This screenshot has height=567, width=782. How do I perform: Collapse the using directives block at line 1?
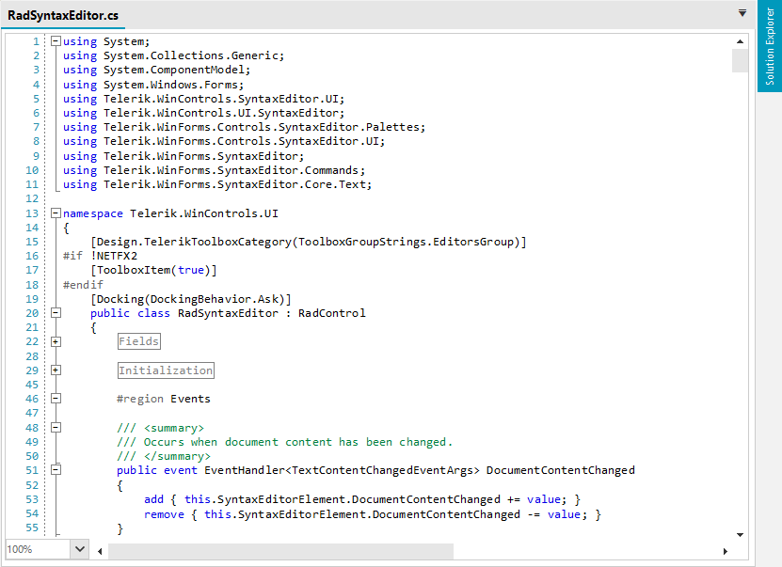(x=56, y=41)
